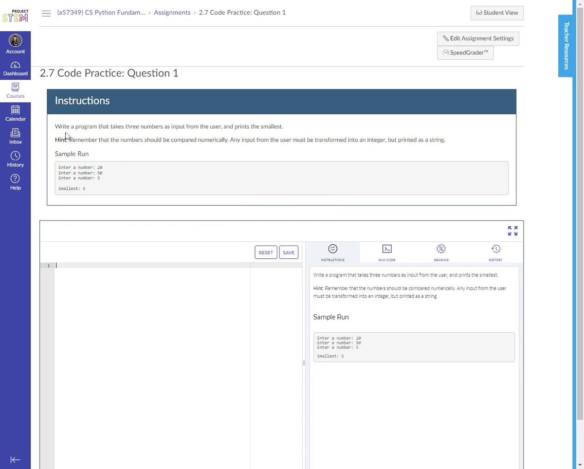Collapse the global navigation sidebar
The height and width of the screenshot is (469, 584).
15,460
